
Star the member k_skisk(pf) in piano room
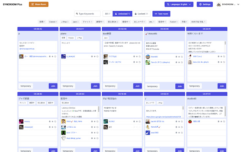(95, 57)
